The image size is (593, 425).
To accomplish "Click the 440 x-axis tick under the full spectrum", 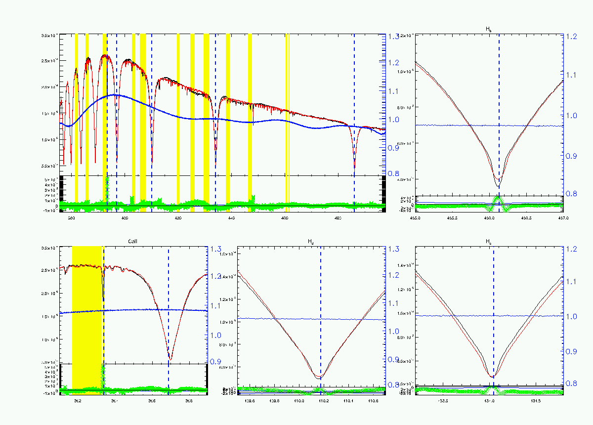I will (231, 217).
